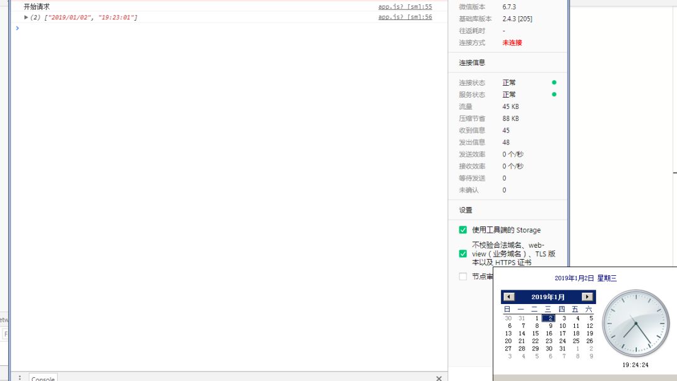This screenshot has height=381, width=677.
Task: Click the 基础库版本 value 2.4.3 [205]
Action: click(x=517, y=19)
